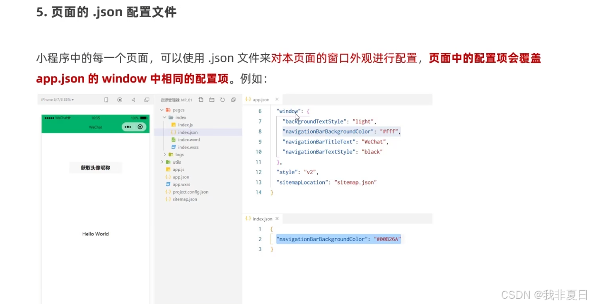The width and height of the screenshot is (590, 304).
Task: Select index.js in the file tree
Action: [185, 125]
